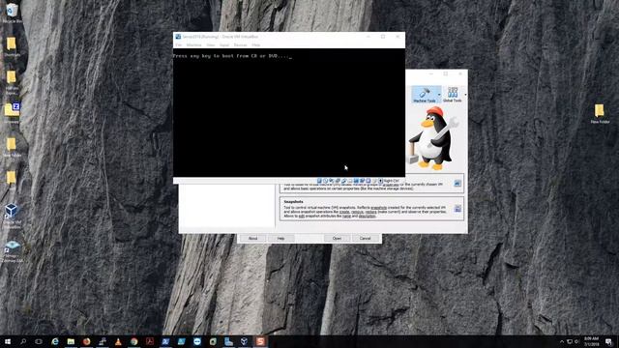Screen dimensions: 619x348
Task: Click the Details tool icon in the Manager pane
Action: pos(457,184)
